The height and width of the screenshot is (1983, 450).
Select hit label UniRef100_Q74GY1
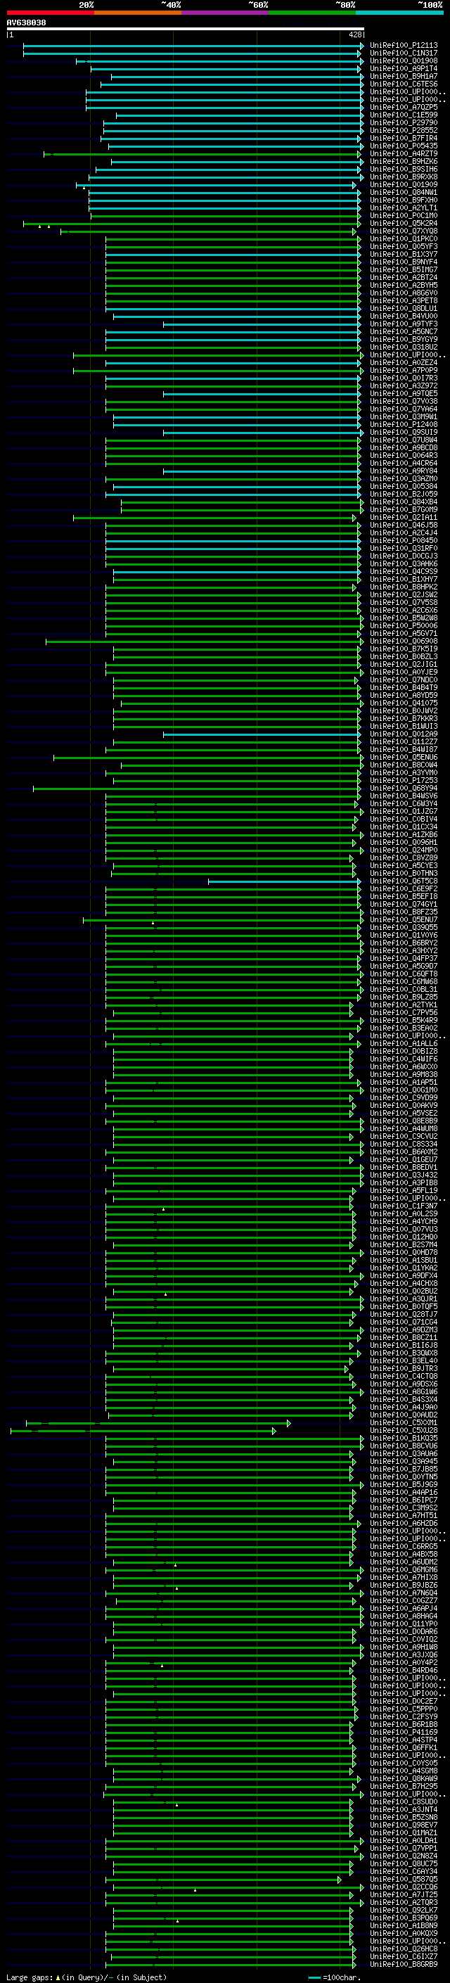click(x=404, y=904)
